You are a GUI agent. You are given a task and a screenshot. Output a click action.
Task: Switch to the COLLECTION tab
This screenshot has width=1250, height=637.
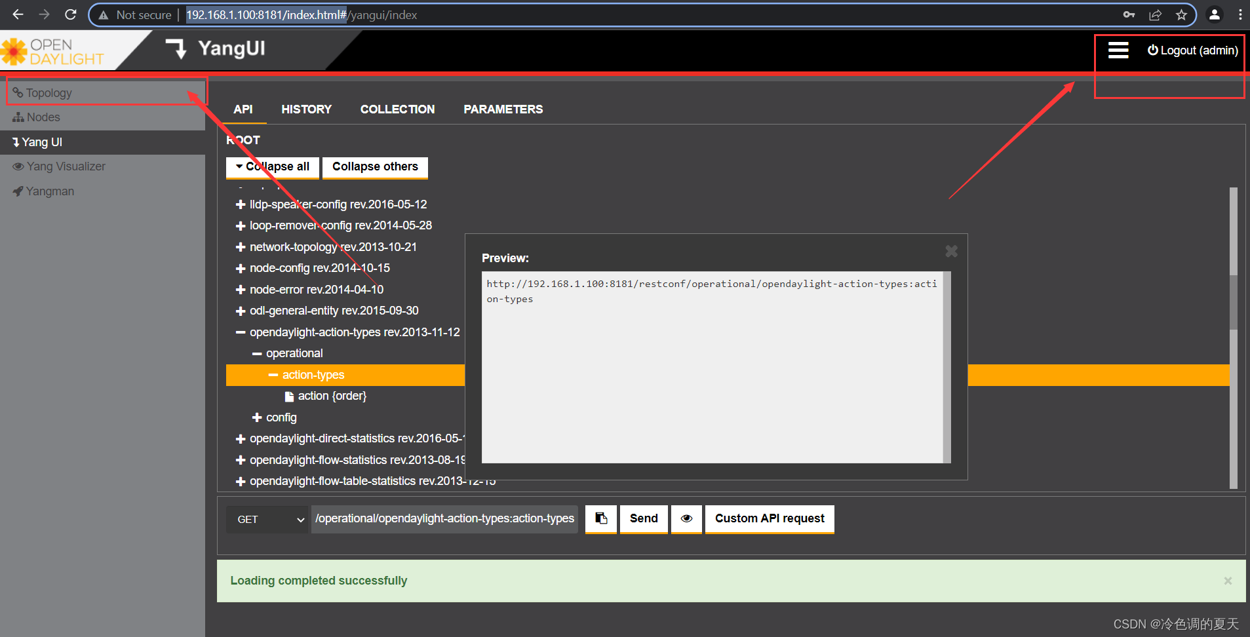pos(397,109)
